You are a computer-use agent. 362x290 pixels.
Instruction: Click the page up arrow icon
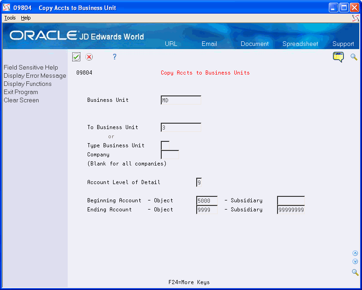click(x=355, y=253)
